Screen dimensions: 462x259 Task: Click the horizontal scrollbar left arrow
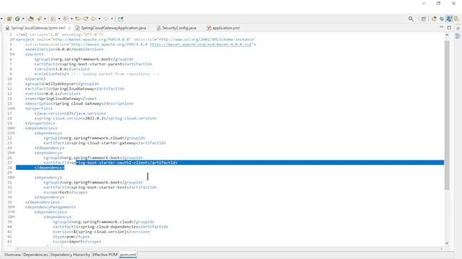coord(17,249)
